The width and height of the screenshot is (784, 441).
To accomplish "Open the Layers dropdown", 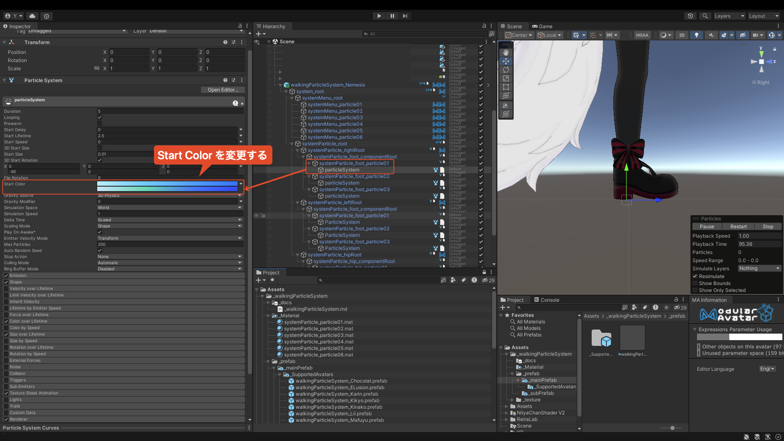I will pos(729,16).
